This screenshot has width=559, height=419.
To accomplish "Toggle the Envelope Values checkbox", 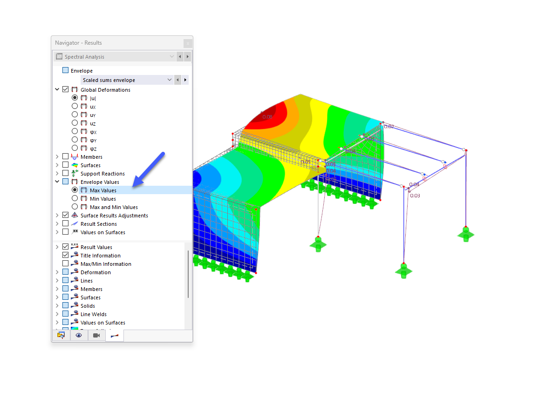I will [x=65, y=182].
